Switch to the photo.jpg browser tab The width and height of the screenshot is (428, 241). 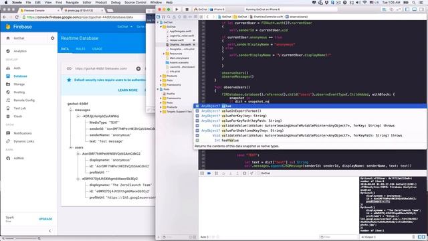[x=83, y=11]
